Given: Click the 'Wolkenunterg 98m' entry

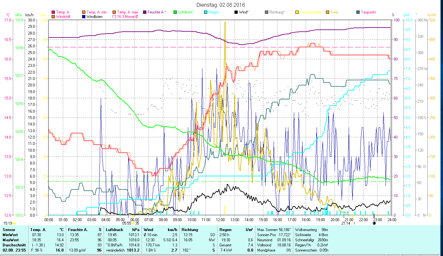Looking at the screenshot, I should coord(311,230).
